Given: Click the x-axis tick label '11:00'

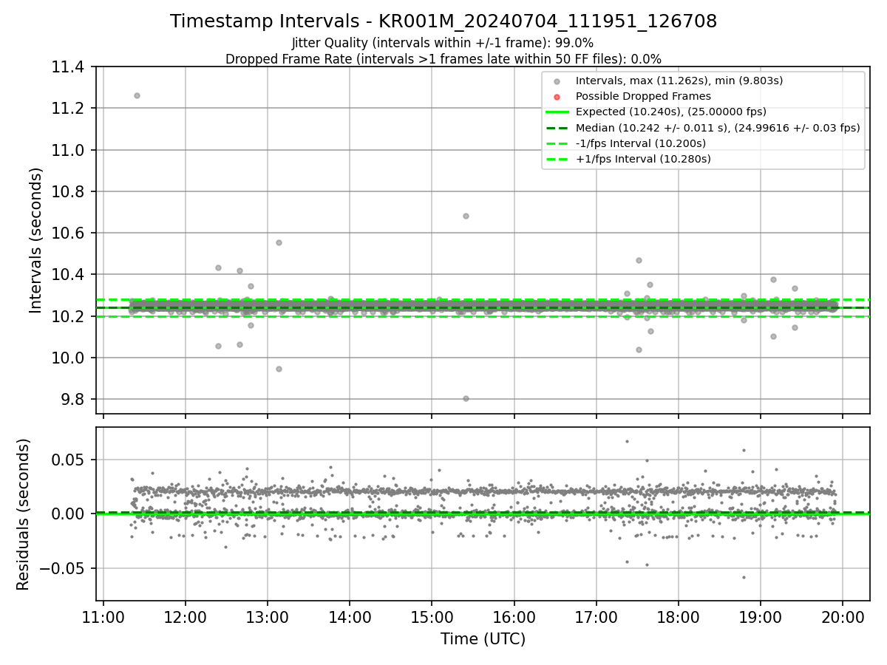Looking at the screenshot, I should (103, 616).
